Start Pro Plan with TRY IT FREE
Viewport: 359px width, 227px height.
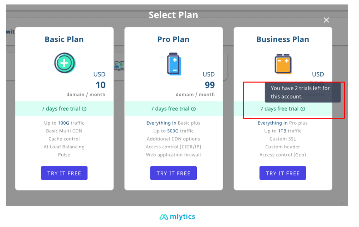tap(173, 173)
